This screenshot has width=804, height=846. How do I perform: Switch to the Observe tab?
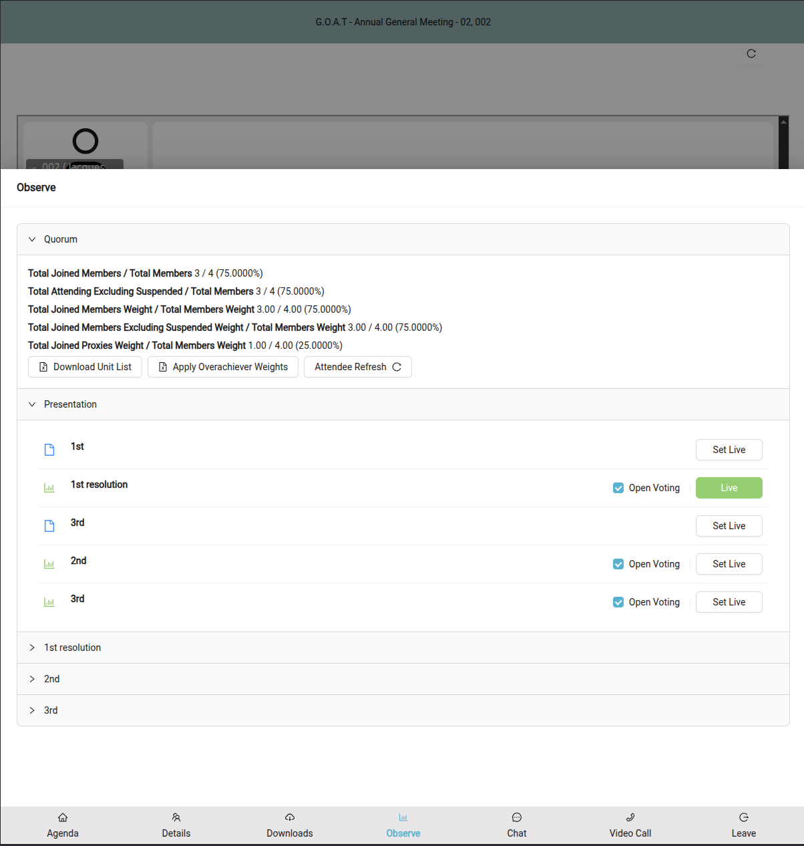point(403,825)
